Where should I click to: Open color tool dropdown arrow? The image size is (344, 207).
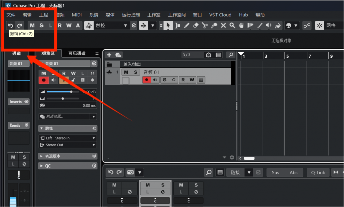coord(296,26)
